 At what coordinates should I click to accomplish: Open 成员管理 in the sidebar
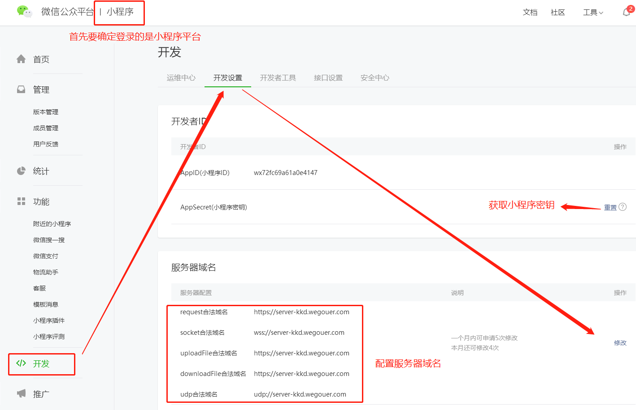click(x=46, y=128)
